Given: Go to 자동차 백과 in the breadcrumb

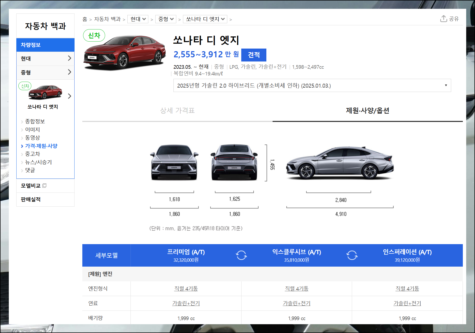Looking at the screenshot, I should (107, 19).
